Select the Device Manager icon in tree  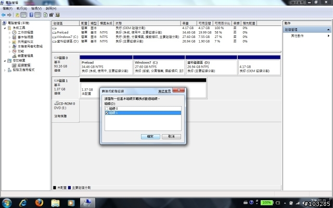tap(14, 56)
